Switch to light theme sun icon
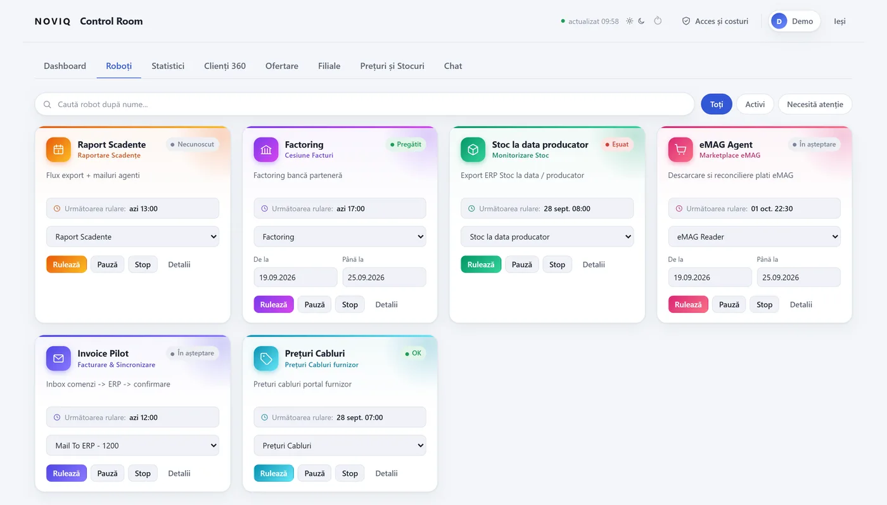The height and width of the screenshot is (505, 887). 630,21
